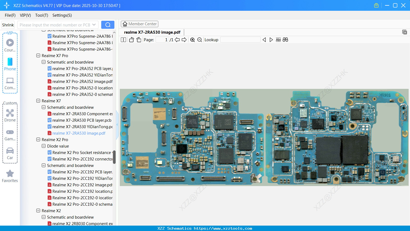
Task: Toggle the two-page view icon in PDF toolbar
Action: point(123,40)
